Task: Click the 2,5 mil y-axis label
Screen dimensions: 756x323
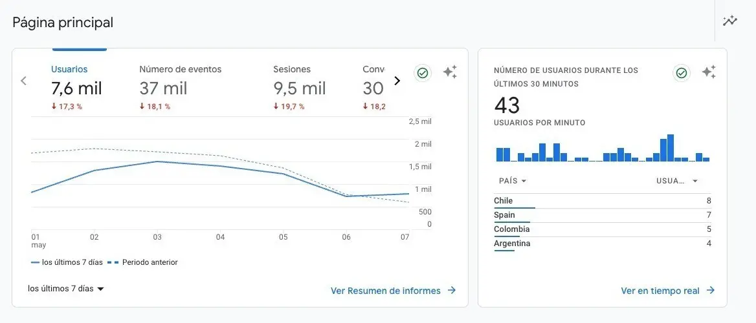Action: (x=420, y=121)
